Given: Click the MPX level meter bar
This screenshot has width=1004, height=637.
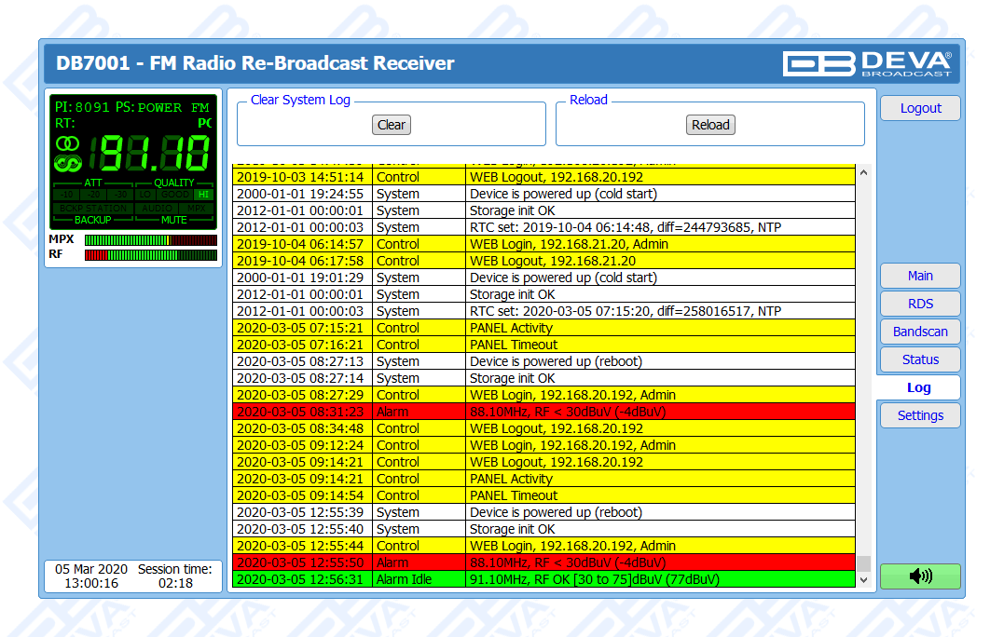Looking at the screenshot, I should click(150, 239).
